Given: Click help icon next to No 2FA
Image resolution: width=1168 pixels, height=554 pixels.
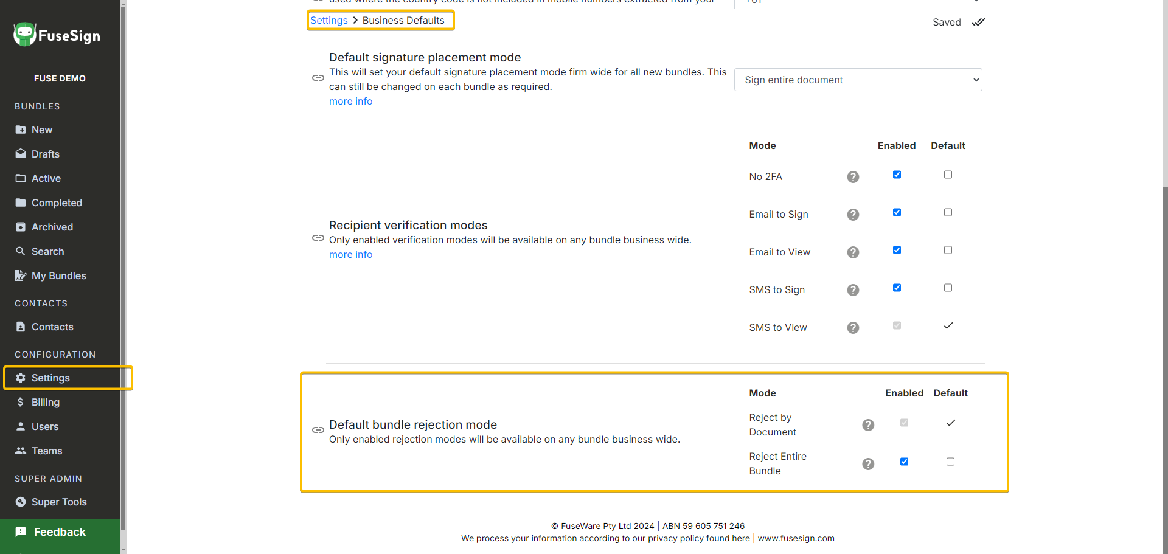Looking at the screenshot, I should [853, 177].
